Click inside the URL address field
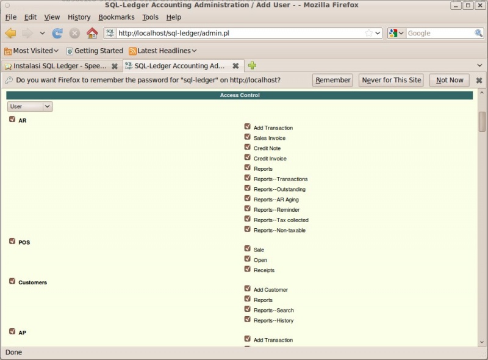The height and width of the screenshot is (360, 488). click(x=213, y=33)
